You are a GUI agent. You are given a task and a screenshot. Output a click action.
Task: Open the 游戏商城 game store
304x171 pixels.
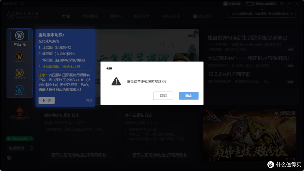click(232, 4)
